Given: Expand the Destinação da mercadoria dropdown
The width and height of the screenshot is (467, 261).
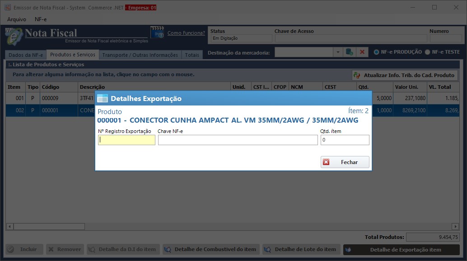Looking at the screenshot, I should (x=338, y=52).
